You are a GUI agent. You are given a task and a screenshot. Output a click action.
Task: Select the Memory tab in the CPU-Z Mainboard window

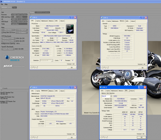[51, 91]
